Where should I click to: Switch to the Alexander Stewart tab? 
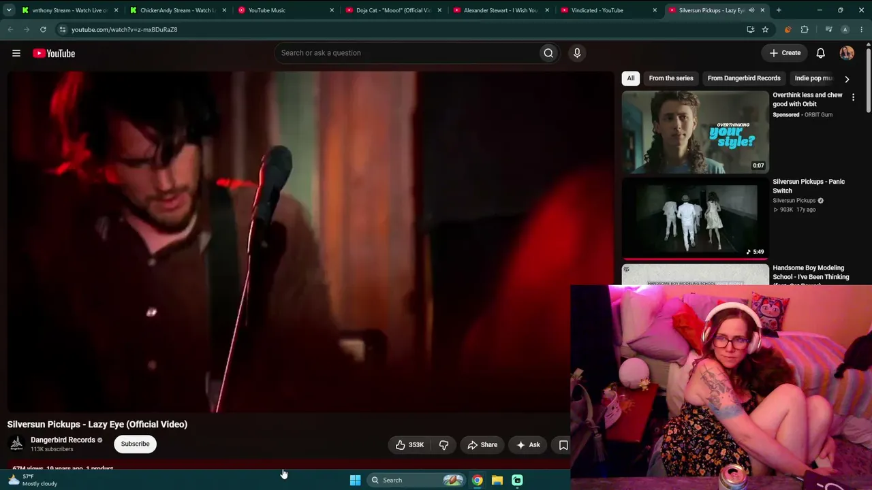tap(501, 10)
